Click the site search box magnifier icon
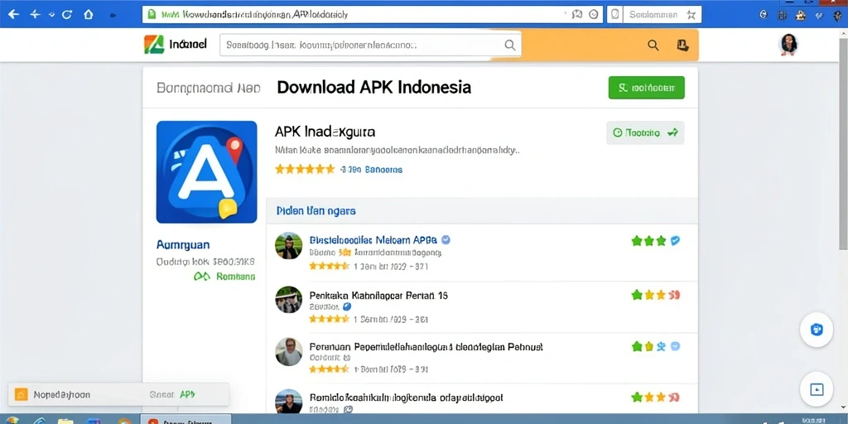 [x=509, y=46]
